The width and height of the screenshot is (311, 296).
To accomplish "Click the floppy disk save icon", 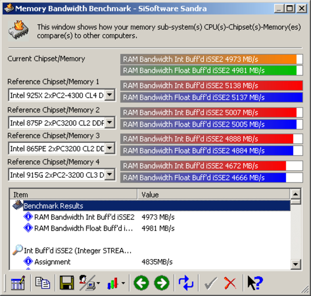I will point(67,283).
